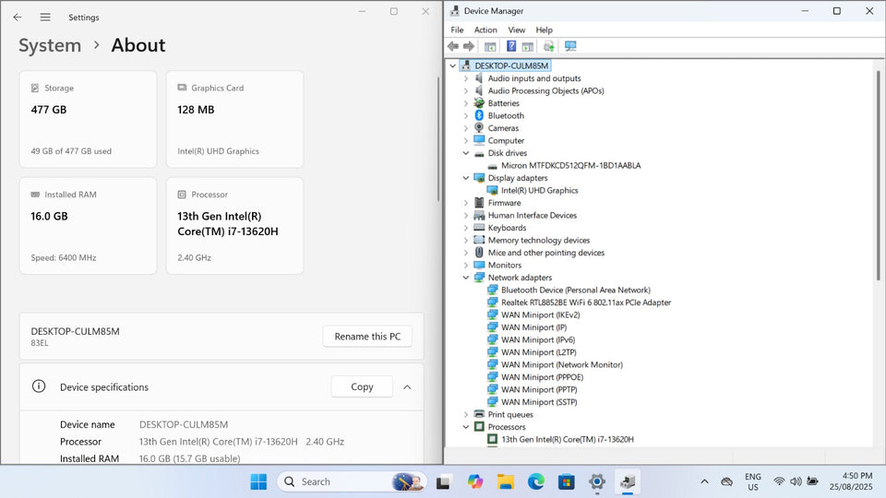Select the 13th Gen Intel Core processor entry
Viewport: 886px width, 498px height.
(568, 439)
